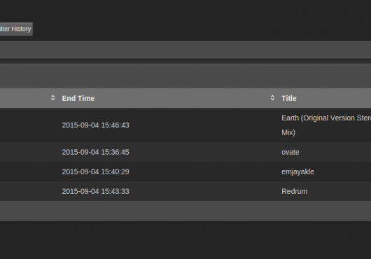Open the Redrum track title
The height and width of the screenshot is (259, 371).
tap(294, 191)
